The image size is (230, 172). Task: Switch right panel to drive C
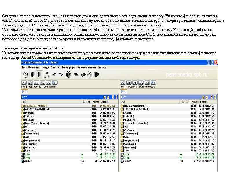123,83
